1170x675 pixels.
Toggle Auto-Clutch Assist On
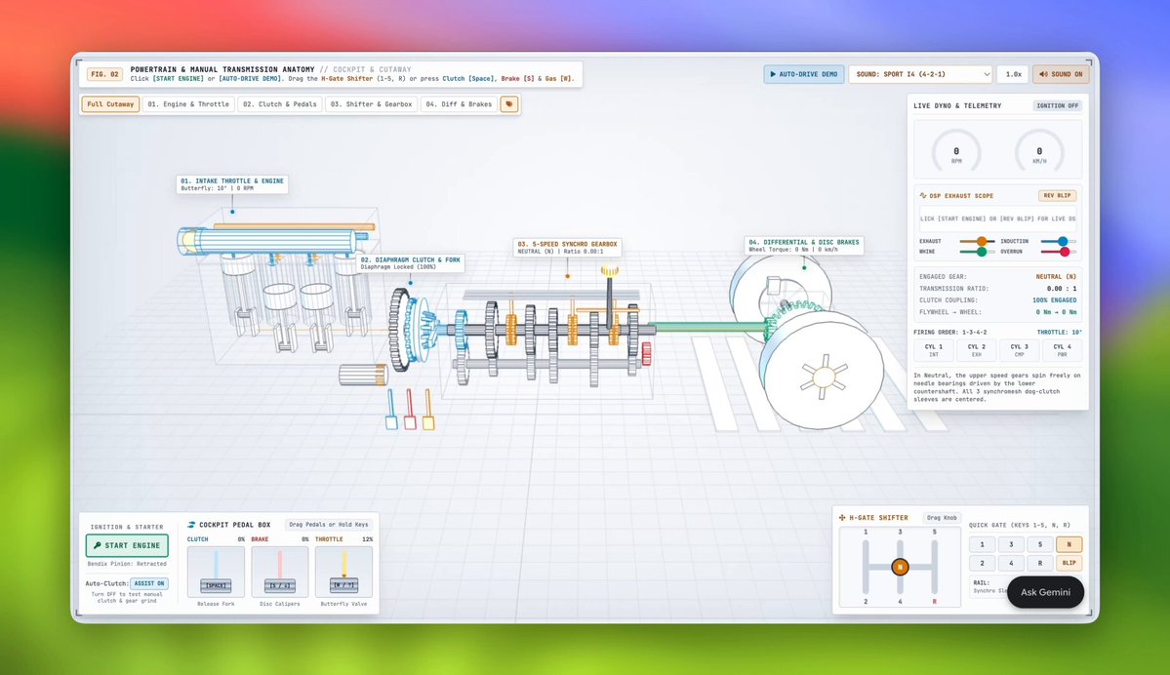149,583
